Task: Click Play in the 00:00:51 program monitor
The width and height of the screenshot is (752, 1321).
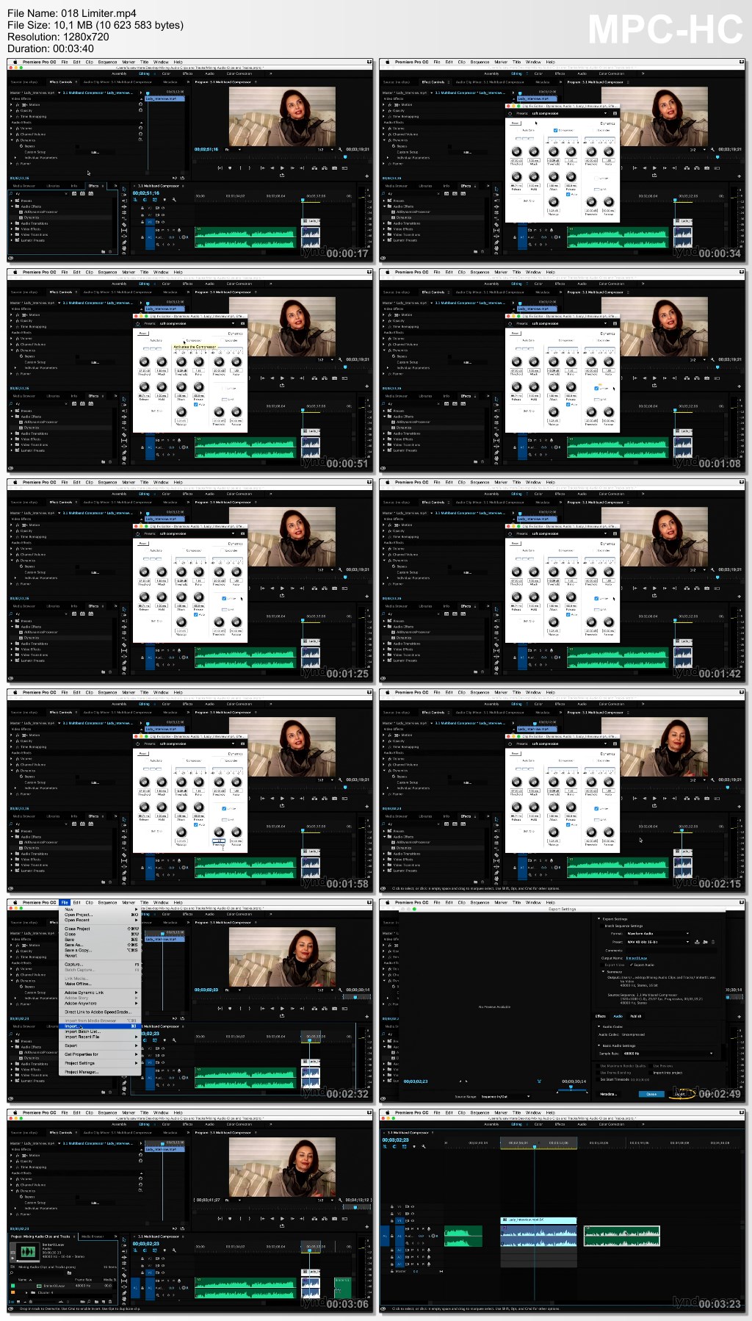Action: coord(282,378)
